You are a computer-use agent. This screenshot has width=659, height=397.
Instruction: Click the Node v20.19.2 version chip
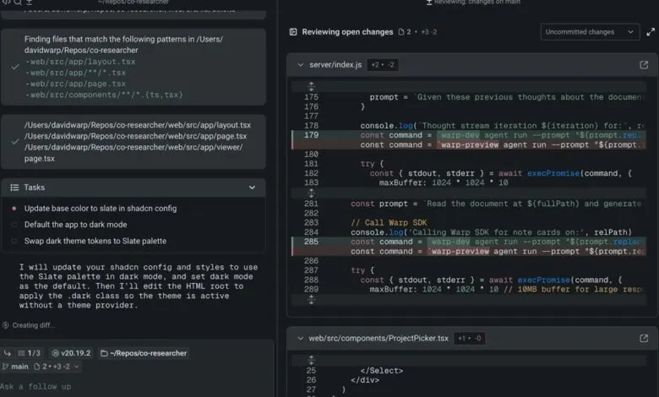pyautogui.click(x=71, y=353)
